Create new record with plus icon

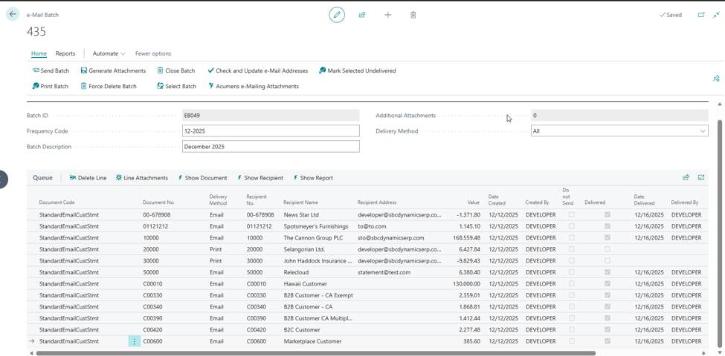tap(387, 15)
